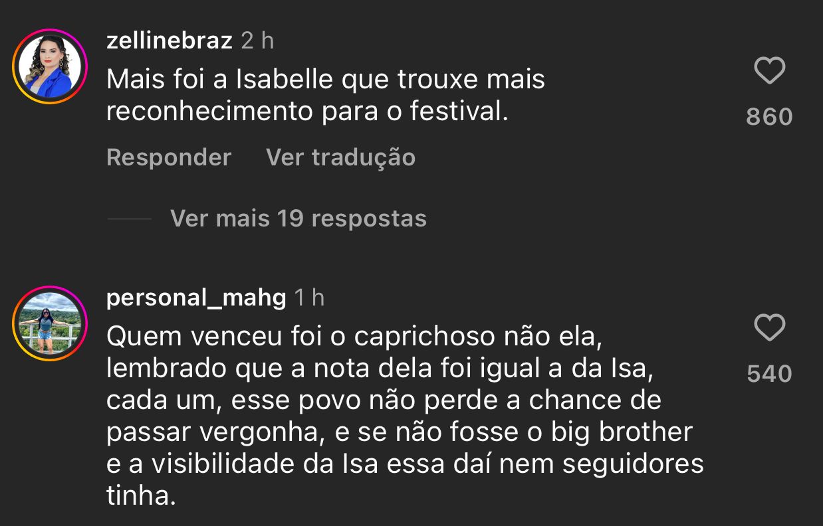The width and height of the screenshot is (823, 526).
Task: Expand Ver mais 19 respostas
Action: (298, 219)
